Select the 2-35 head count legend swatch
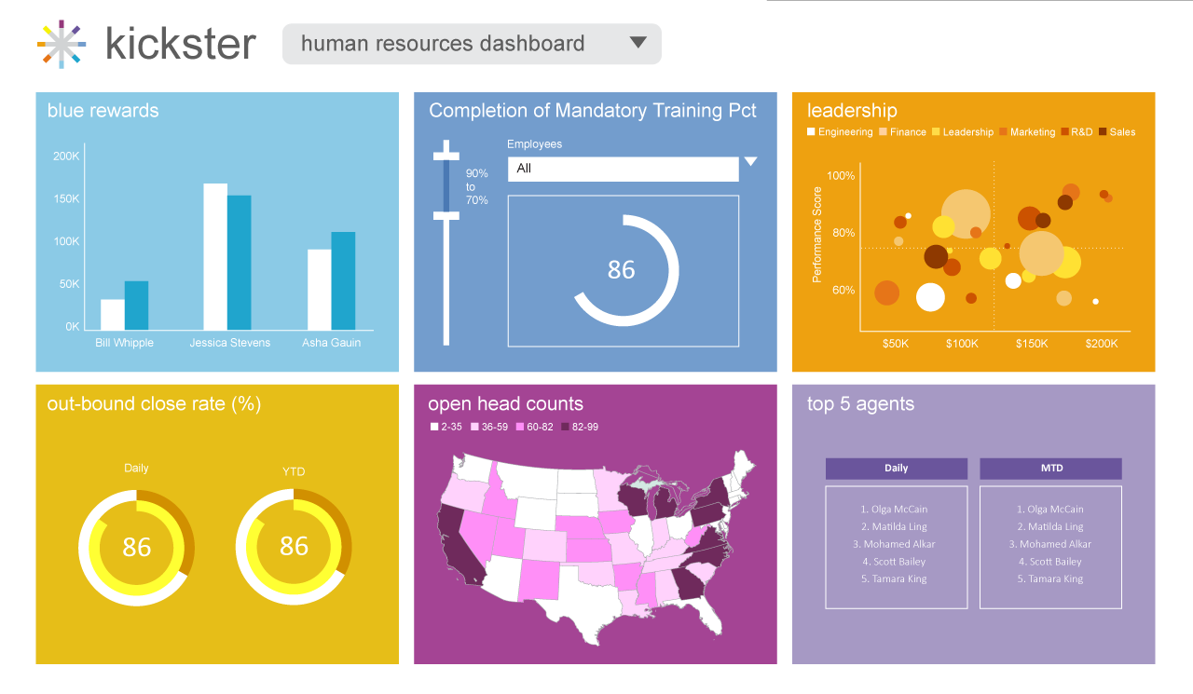Screen dimensions: 1193x694 [434, 427]
